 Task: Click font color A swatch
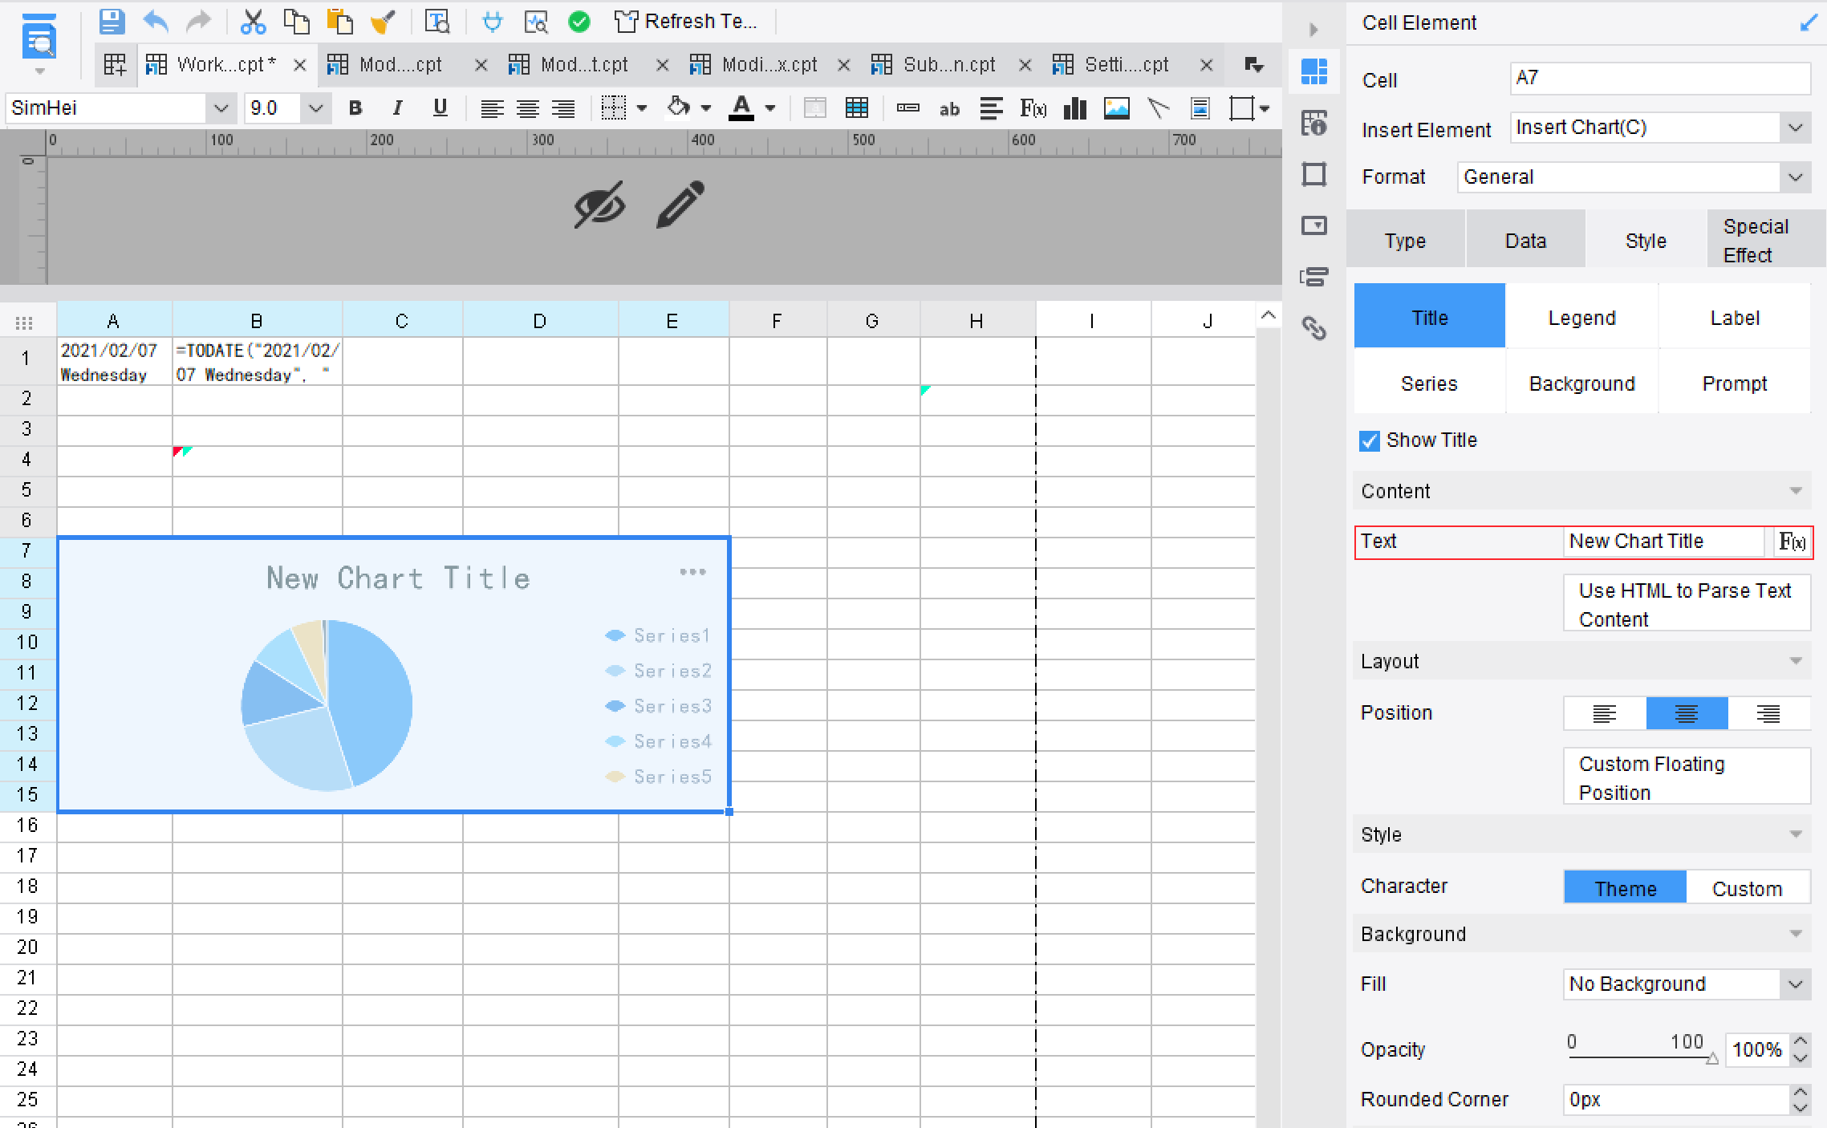click(x=741, y=108)
